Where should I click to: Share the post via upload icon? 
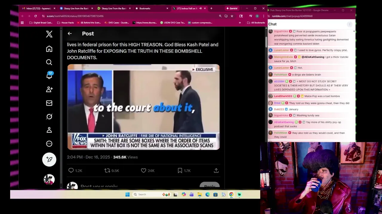216,170
